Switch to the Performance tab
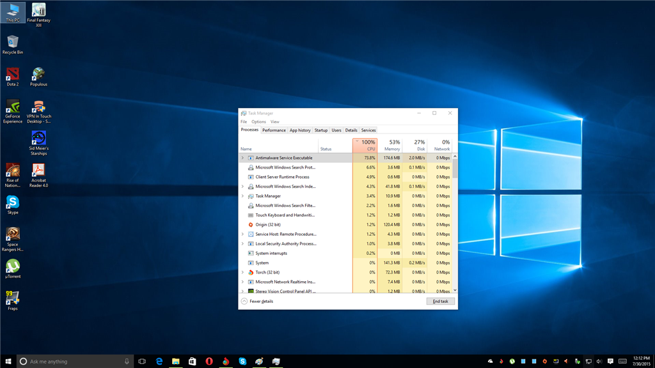This screenshot has width=655, height=368. (274, 130)
